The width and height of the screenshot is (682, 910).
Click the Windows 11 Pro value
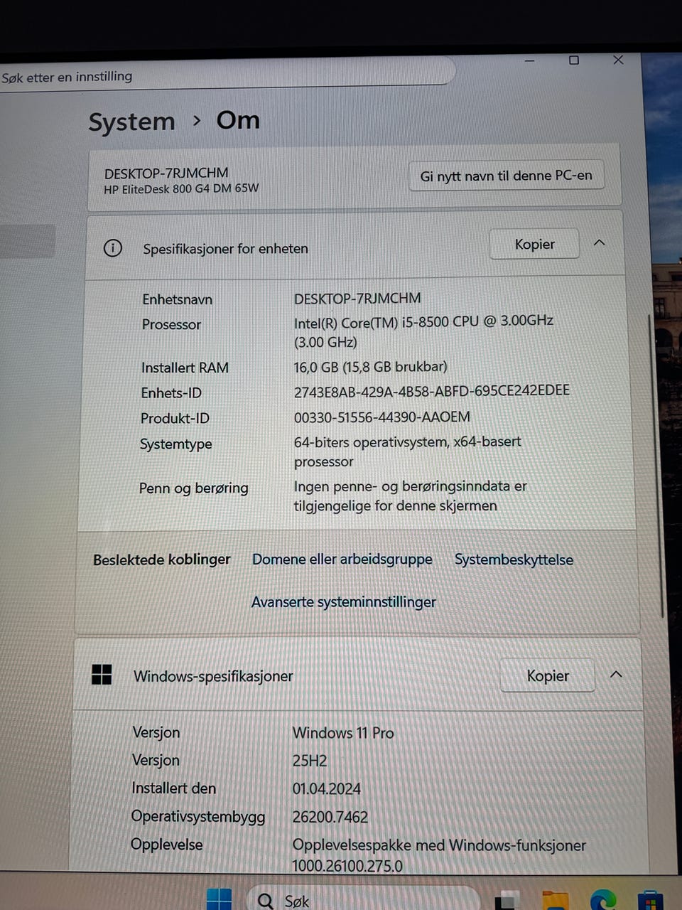(343, 732)
